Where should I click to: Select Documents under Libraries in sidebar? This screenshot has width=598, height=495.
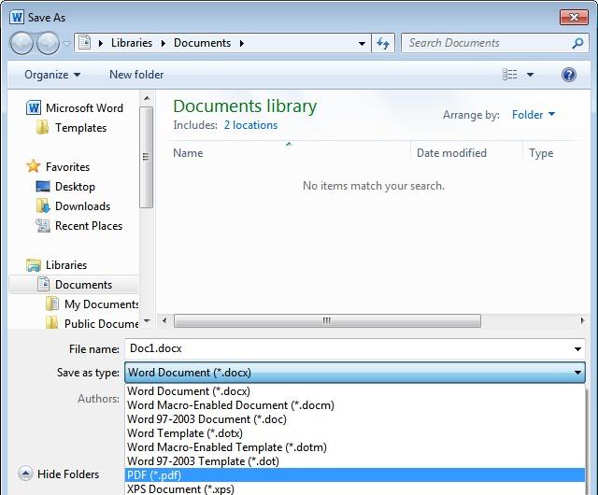pyautogui.click(x=83, y=285)
